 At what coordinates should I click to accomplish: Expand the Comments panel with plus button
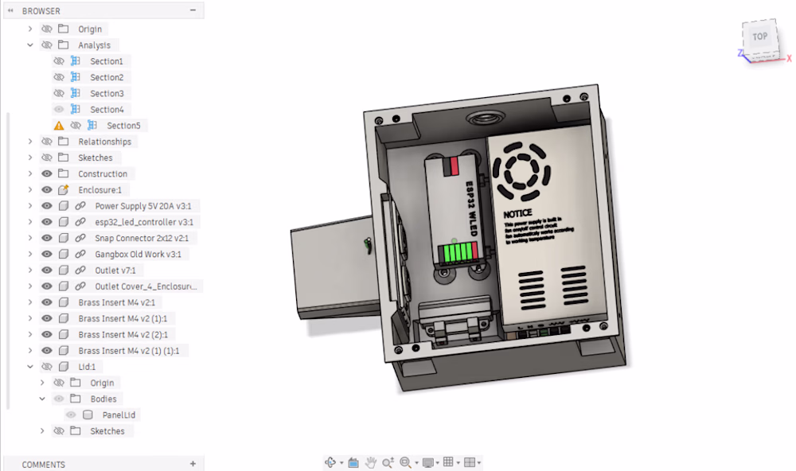193,464
